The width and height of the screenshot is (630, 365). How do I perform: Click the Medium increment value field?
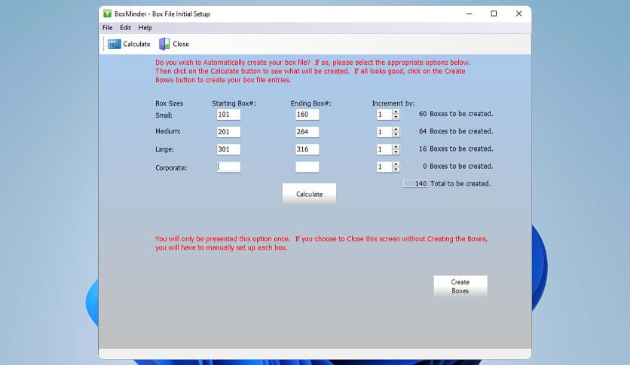pos(384,132)
